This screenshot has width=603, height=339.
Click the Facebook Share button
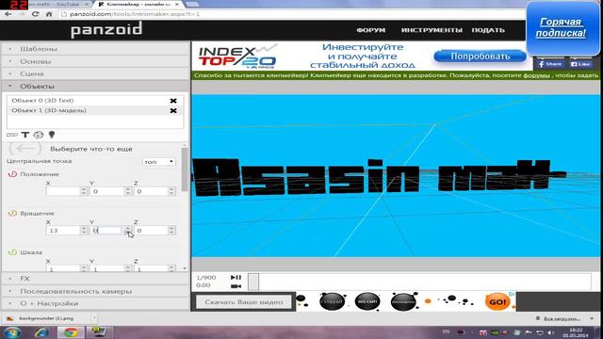click(550, 64)
